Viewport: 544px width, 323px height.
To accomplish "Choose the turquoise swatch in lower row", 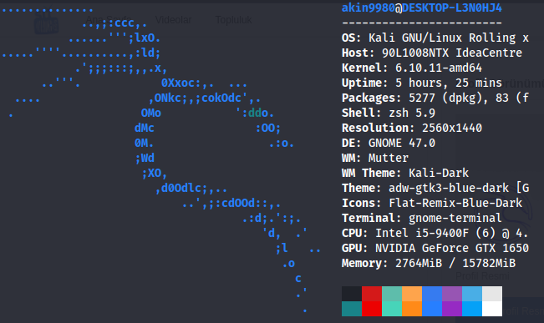I will pos(392,309).
